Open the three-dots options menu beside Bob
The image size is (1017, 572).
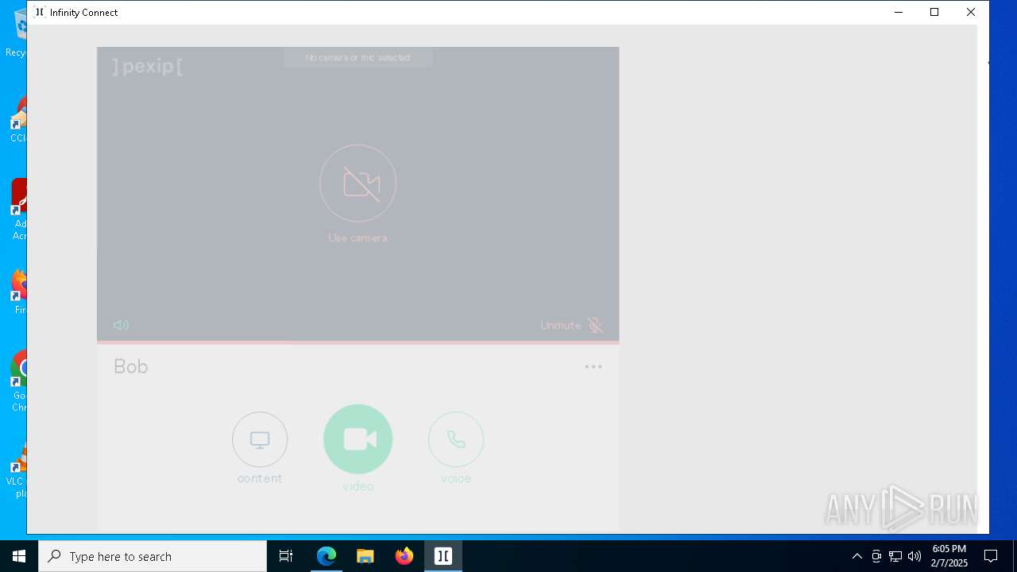tap(594, 366)
